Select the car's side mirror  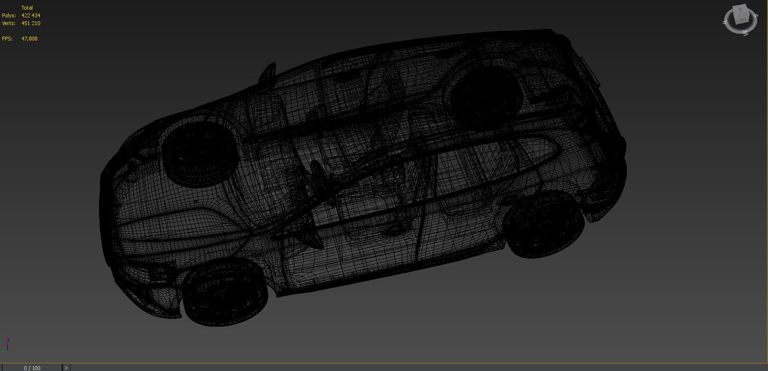267,72
